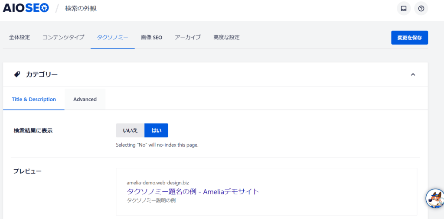Click the preview title タクソノミー題名の例 link
Viewport: 444px width, 219px height.
tap(193, 191)
